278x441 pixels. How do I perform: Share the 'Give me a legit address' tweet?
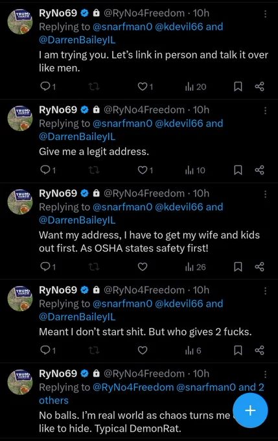point(259,170)
